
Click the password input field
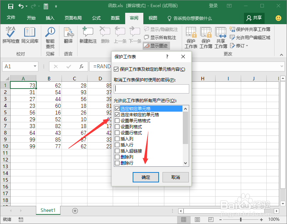(152, 89)
